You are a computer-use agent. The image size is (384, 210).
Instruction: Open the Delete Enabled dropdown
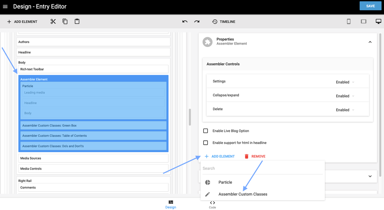[x=345, y=110]
